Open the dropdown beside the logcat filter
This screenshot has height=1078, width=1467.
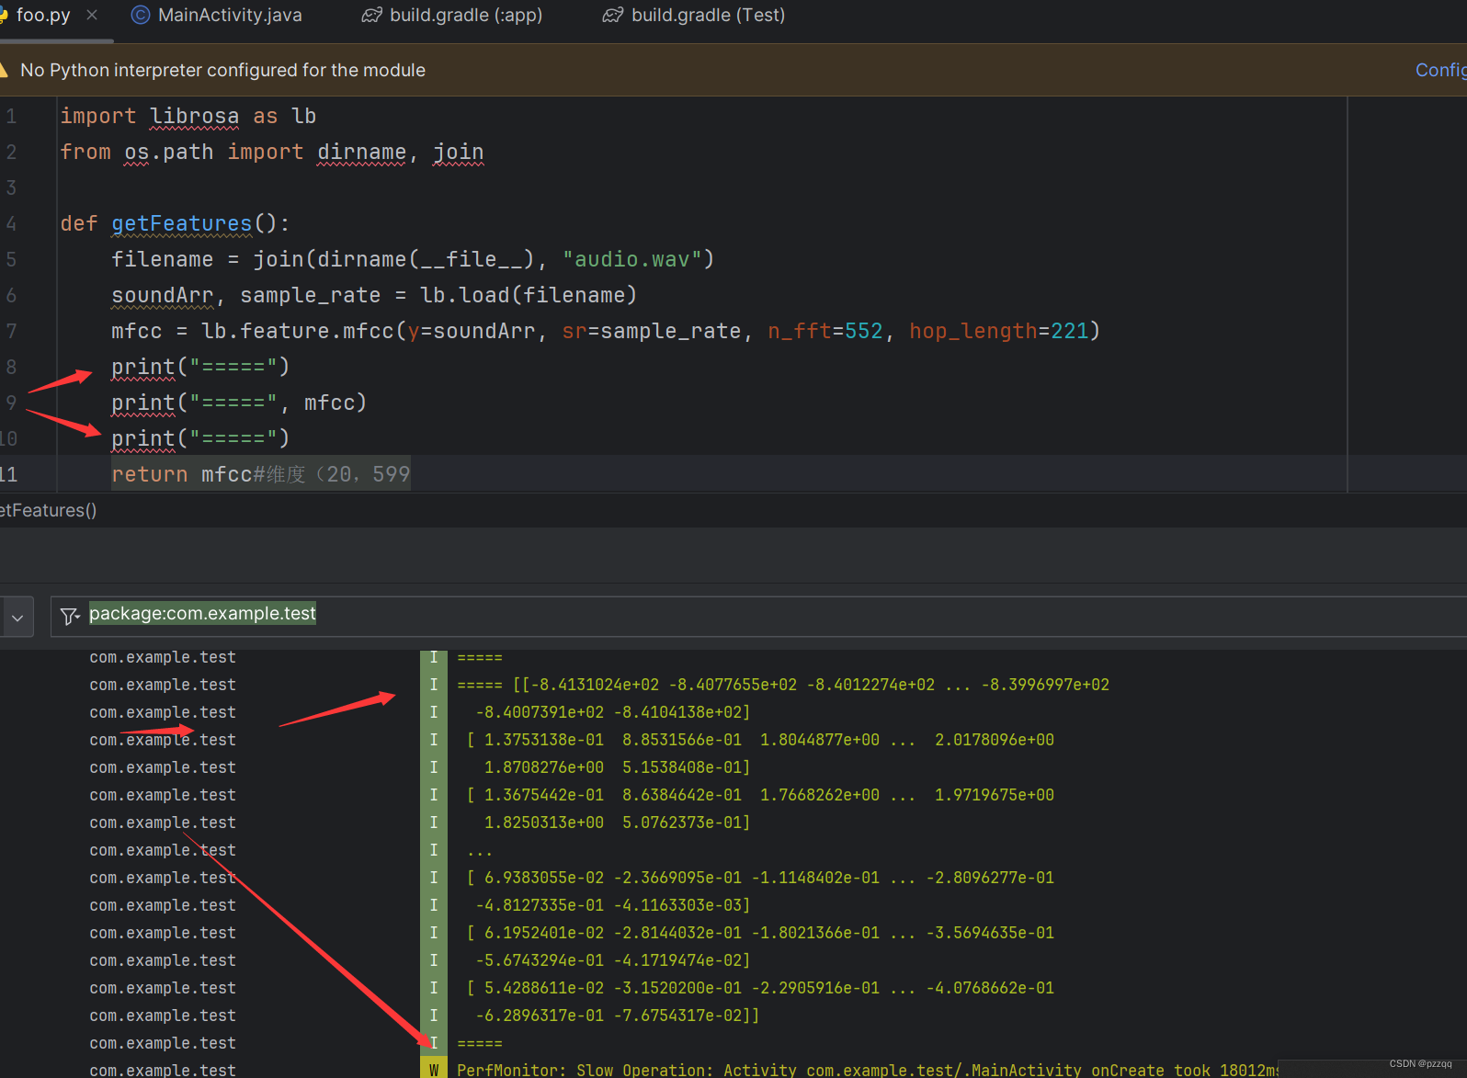tap(17, 617)
